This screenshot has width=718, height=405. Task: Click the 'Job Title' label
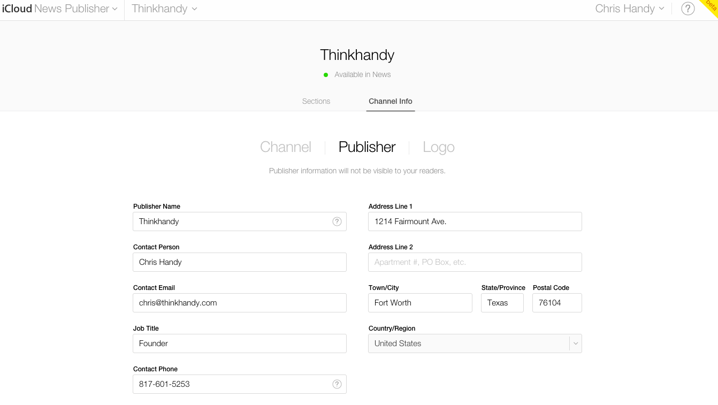(x=146, y=328)
